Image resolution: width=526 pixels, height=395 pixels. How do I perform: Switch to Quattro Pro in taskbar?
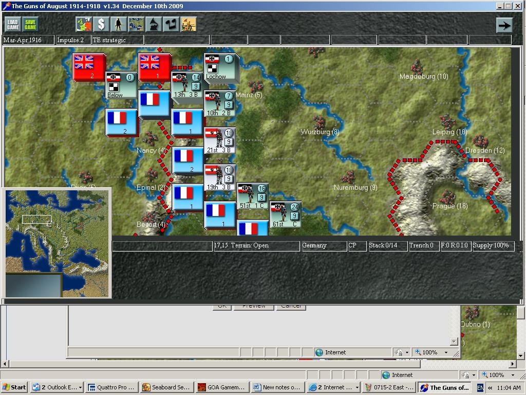pos(111,387)
